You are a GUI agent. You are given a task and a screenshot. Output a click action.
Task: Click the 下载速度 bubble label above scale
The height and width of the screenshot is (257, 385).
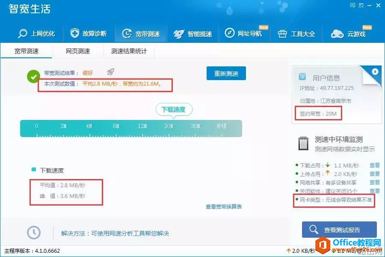pyautogui.click(x=174, y=110)
